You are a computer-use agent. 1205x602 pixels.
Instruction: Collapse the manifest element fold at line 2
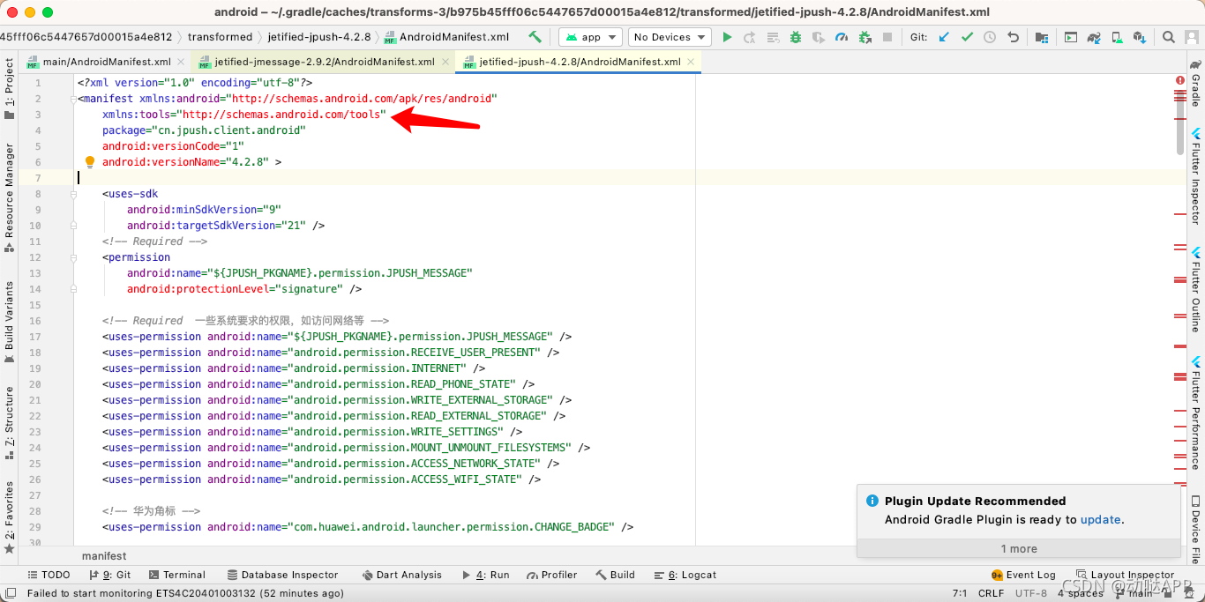tap(74, 98)
